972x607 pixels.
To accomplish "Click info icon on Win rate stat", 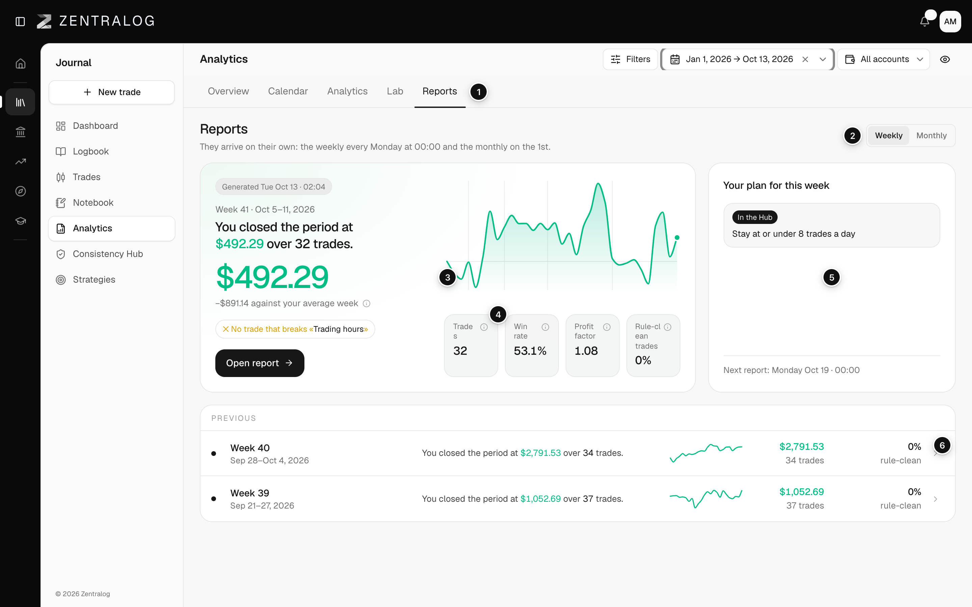I will pyautogui.click(x=545, y=327).
